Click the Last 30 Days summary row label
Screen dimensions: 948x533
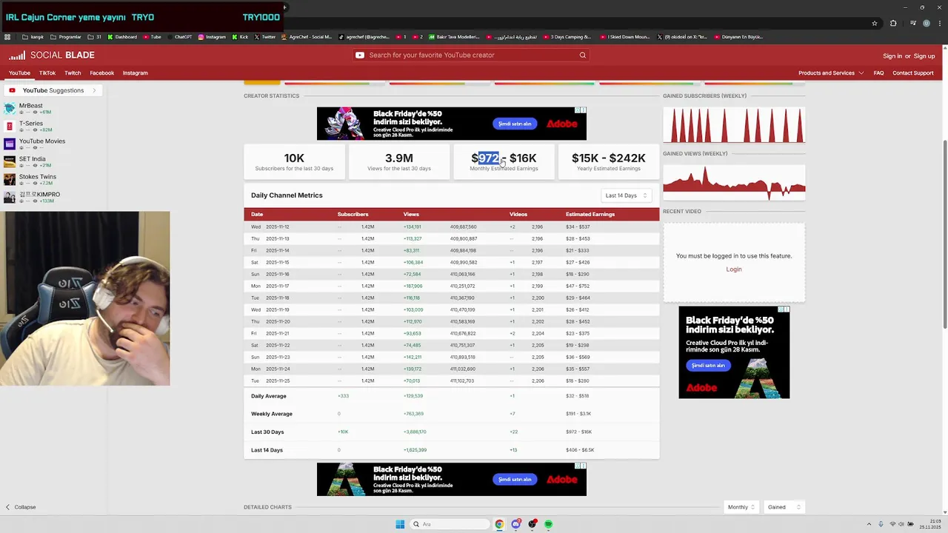point(267,432)
